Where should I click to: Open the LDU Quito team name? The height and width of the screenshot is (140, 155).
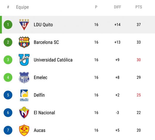coord(43,25)
